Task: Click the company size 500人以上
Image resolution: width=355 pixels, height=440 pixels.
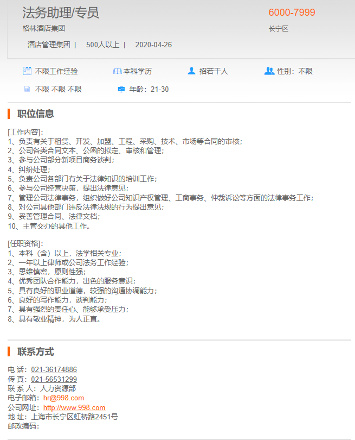Action: pyautogui.click(x=102, y=45)
